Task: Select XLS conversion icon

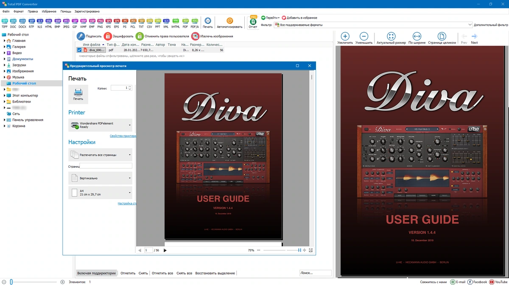Action: coord(40,23)
